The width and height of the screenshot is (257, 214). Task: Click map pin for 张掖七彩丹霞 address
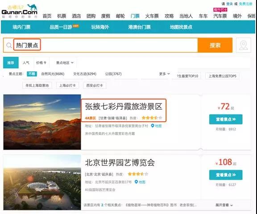coord(153,126)
